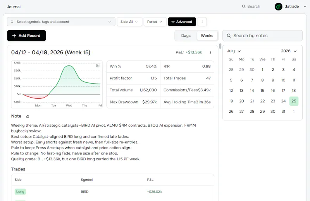Open the filter bar more options menu
The width and height of the screenshot is (310, 201).
(x=202, y=22)
